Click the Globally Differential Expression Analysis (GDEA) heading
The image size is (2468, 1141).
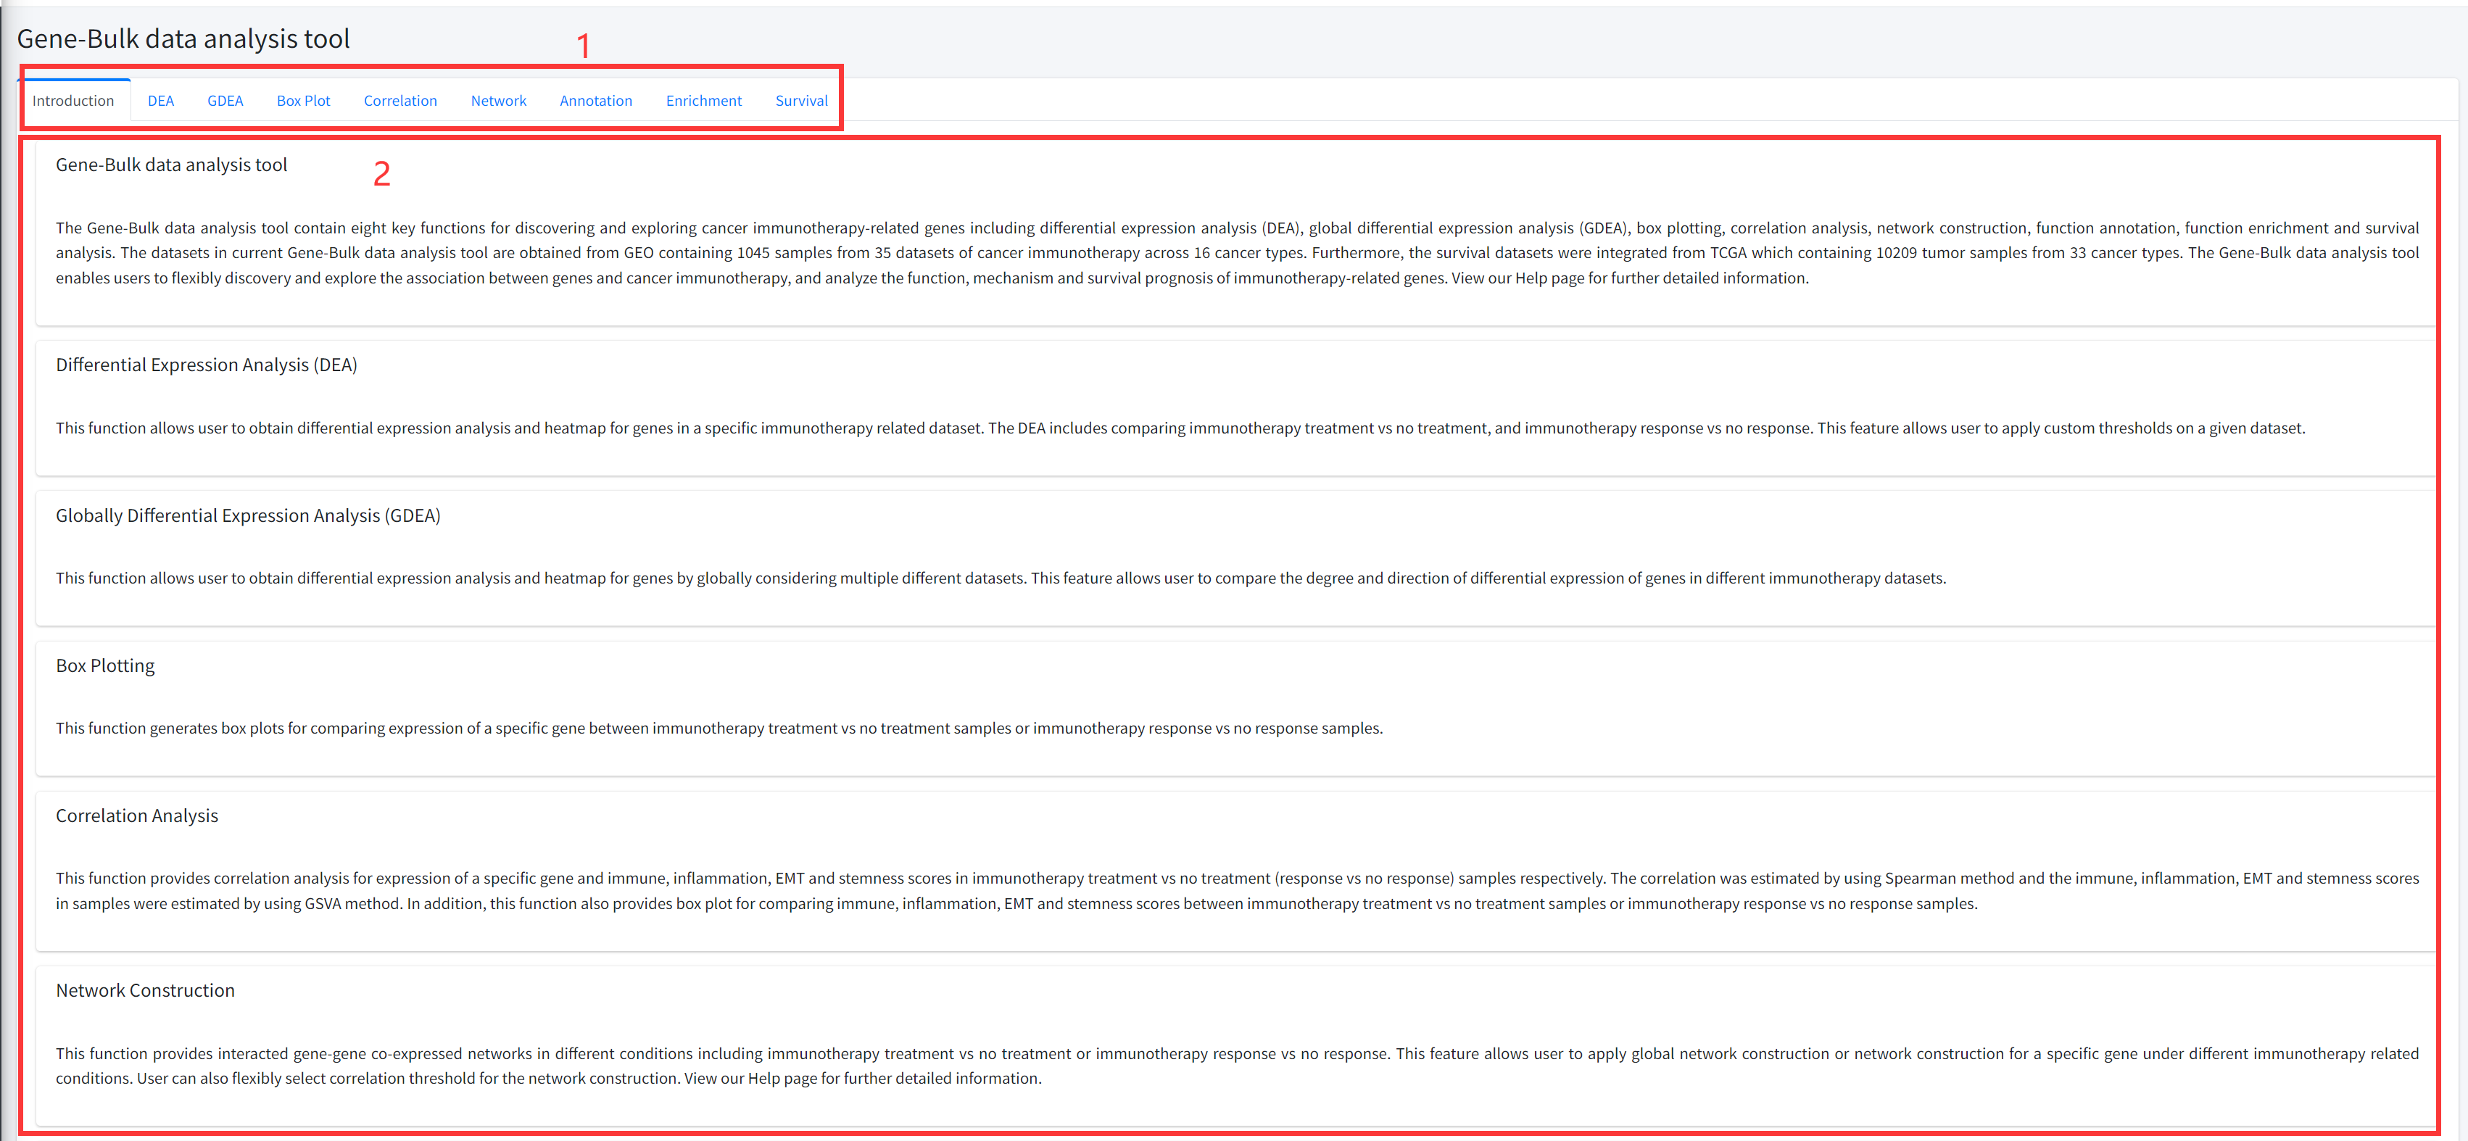tap(248, 515)
